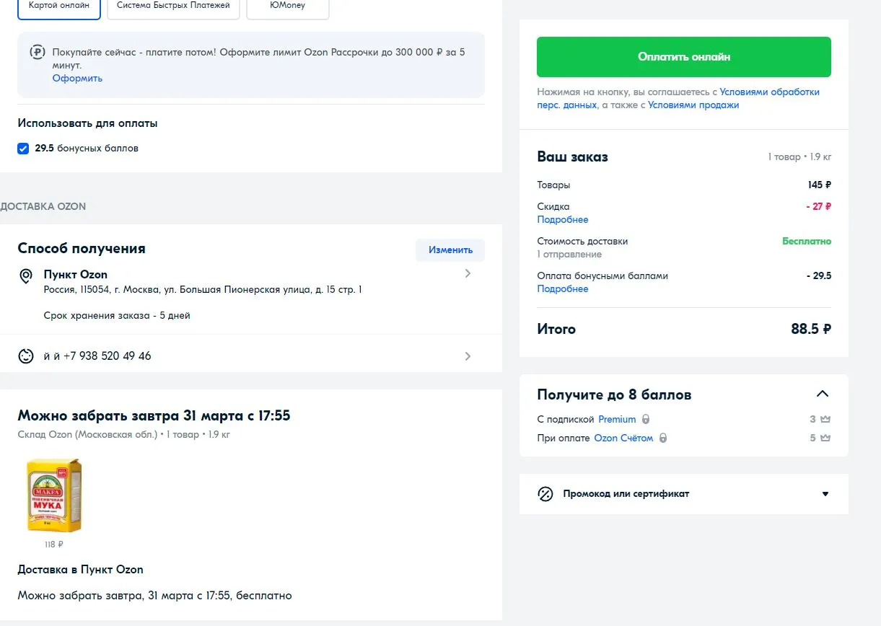Click Подробнее under Скидка

[x=563, y=219]
